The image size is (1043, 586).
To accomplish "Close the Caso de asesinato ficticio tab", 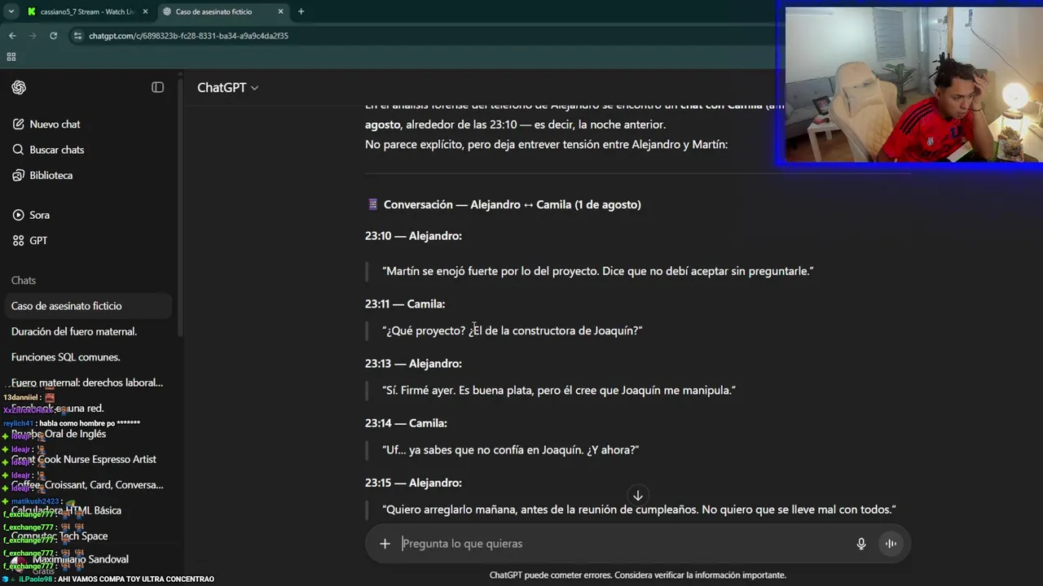I will click(x=280, y=11).
